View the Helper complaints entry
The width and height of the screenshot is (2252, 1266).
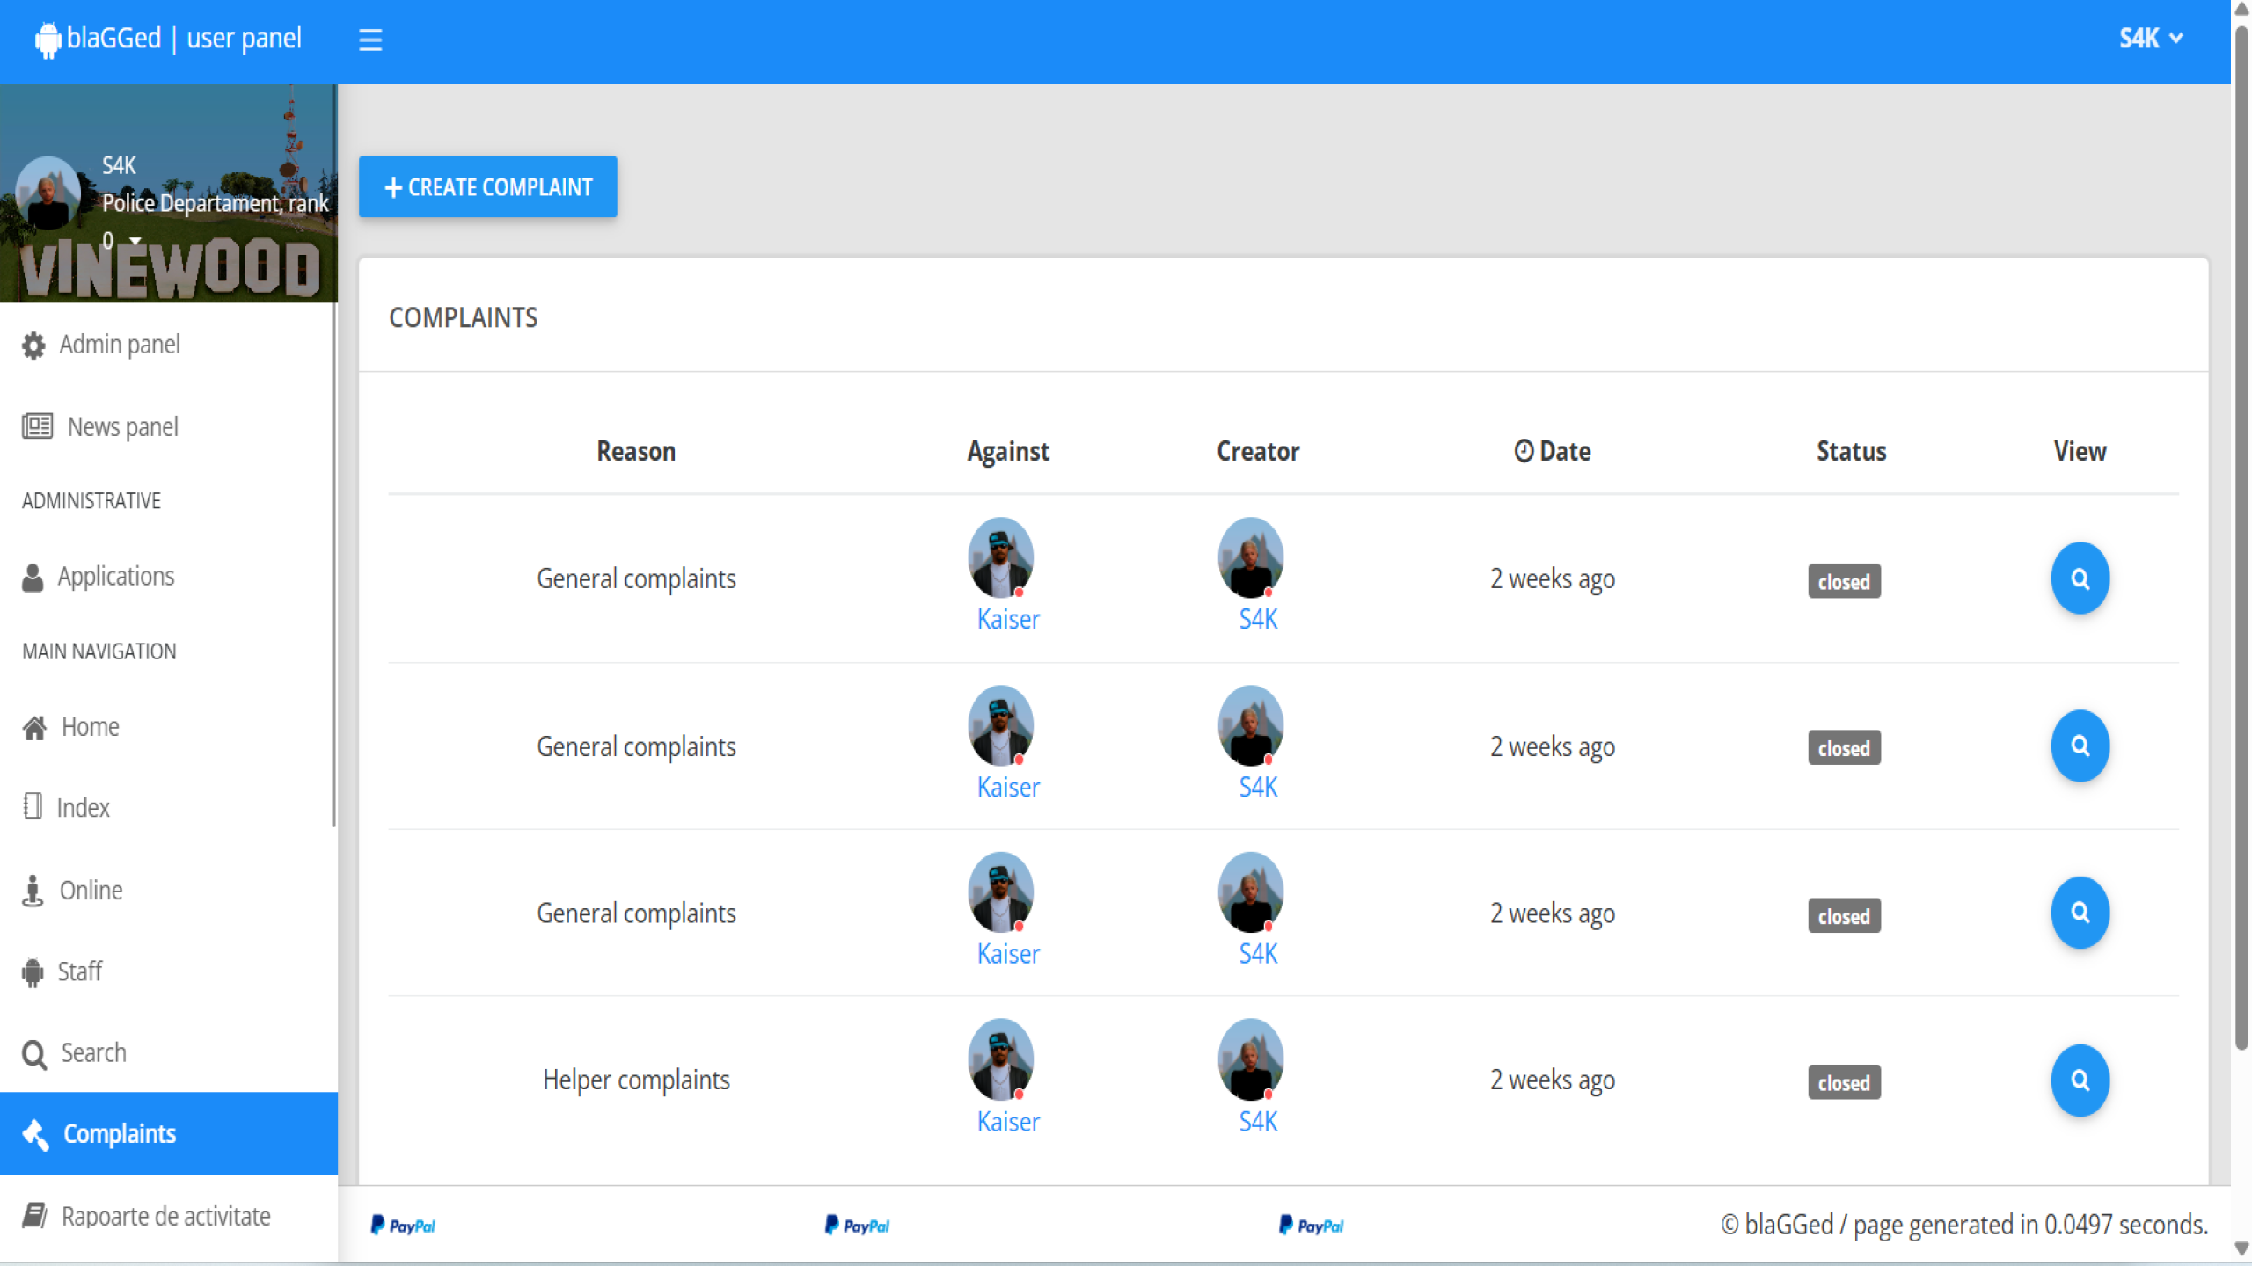(x=2079, y=1080)
